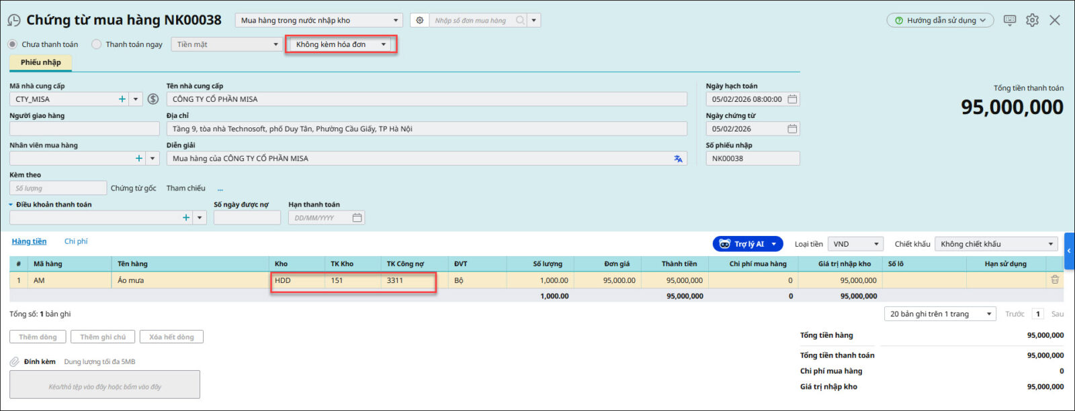1075x411 pixels.
Task: Click the Thêm dòng button
Action: tap(38, 337)
